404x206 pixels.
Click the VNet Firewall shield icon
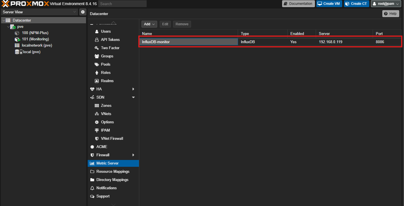point(97,139)
